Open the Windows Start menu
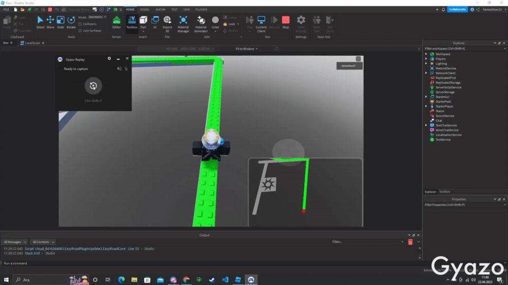 coord(6,279)
